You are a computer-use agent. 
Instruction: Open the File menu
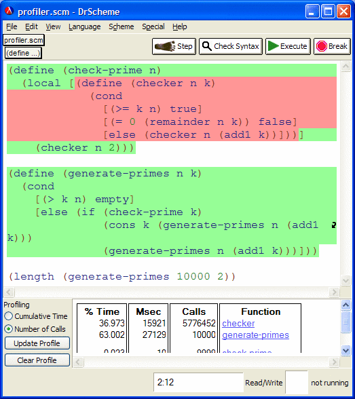point(12,26)
